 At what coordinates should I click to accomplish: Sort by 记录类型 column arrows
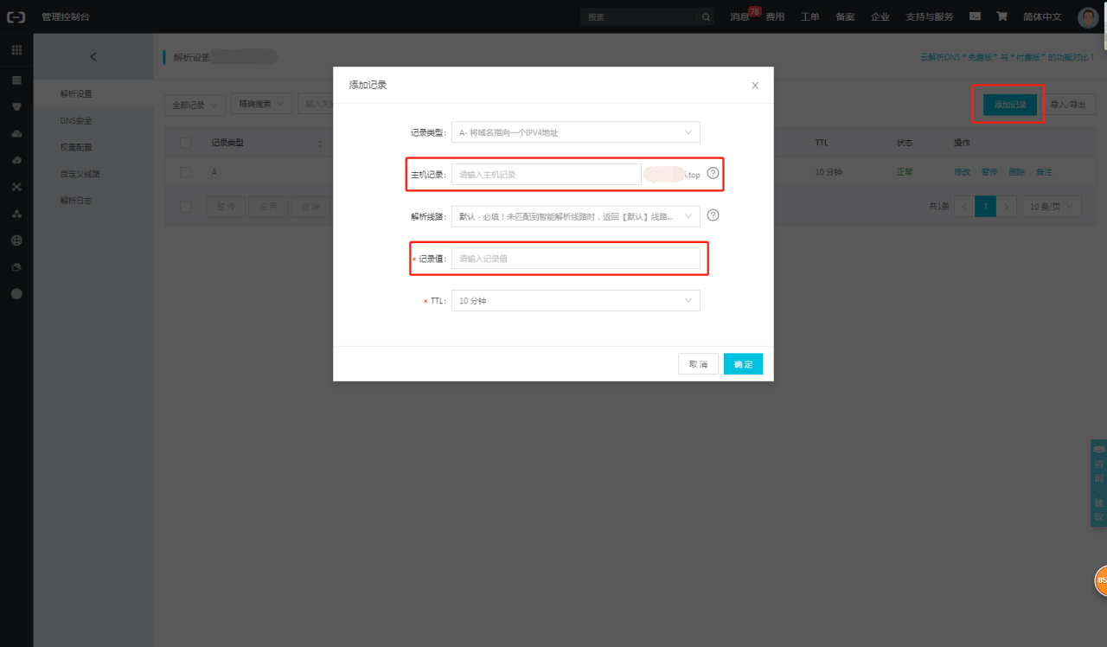pos(320,143)
